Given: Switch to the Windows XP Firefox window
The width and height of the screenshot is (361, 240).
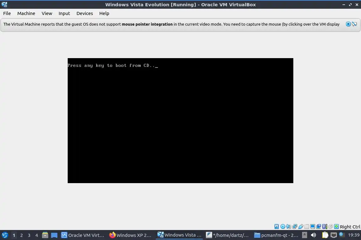Looking at the screenshot, I should click(131, 235).
